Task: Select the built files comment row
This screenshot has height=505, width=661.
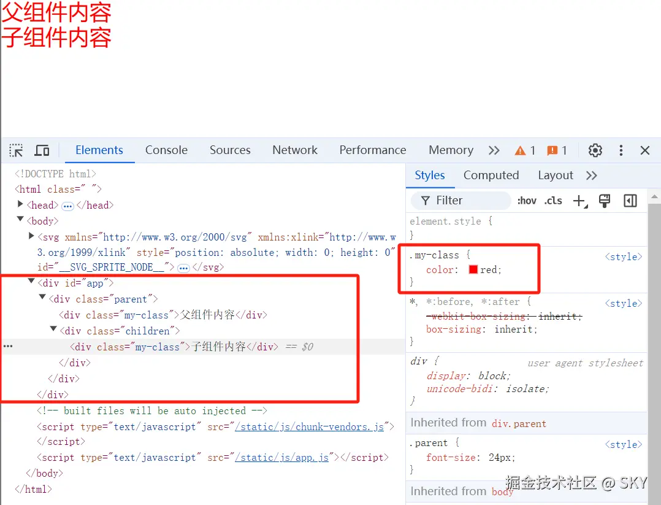Action: [152, 411]
